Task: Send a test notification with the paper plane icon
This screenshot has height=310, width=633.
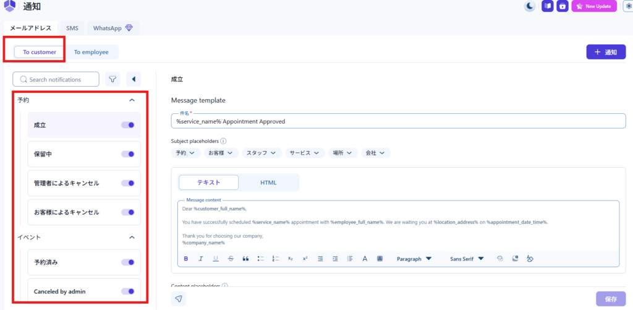Action: click(x=179, y=299)
